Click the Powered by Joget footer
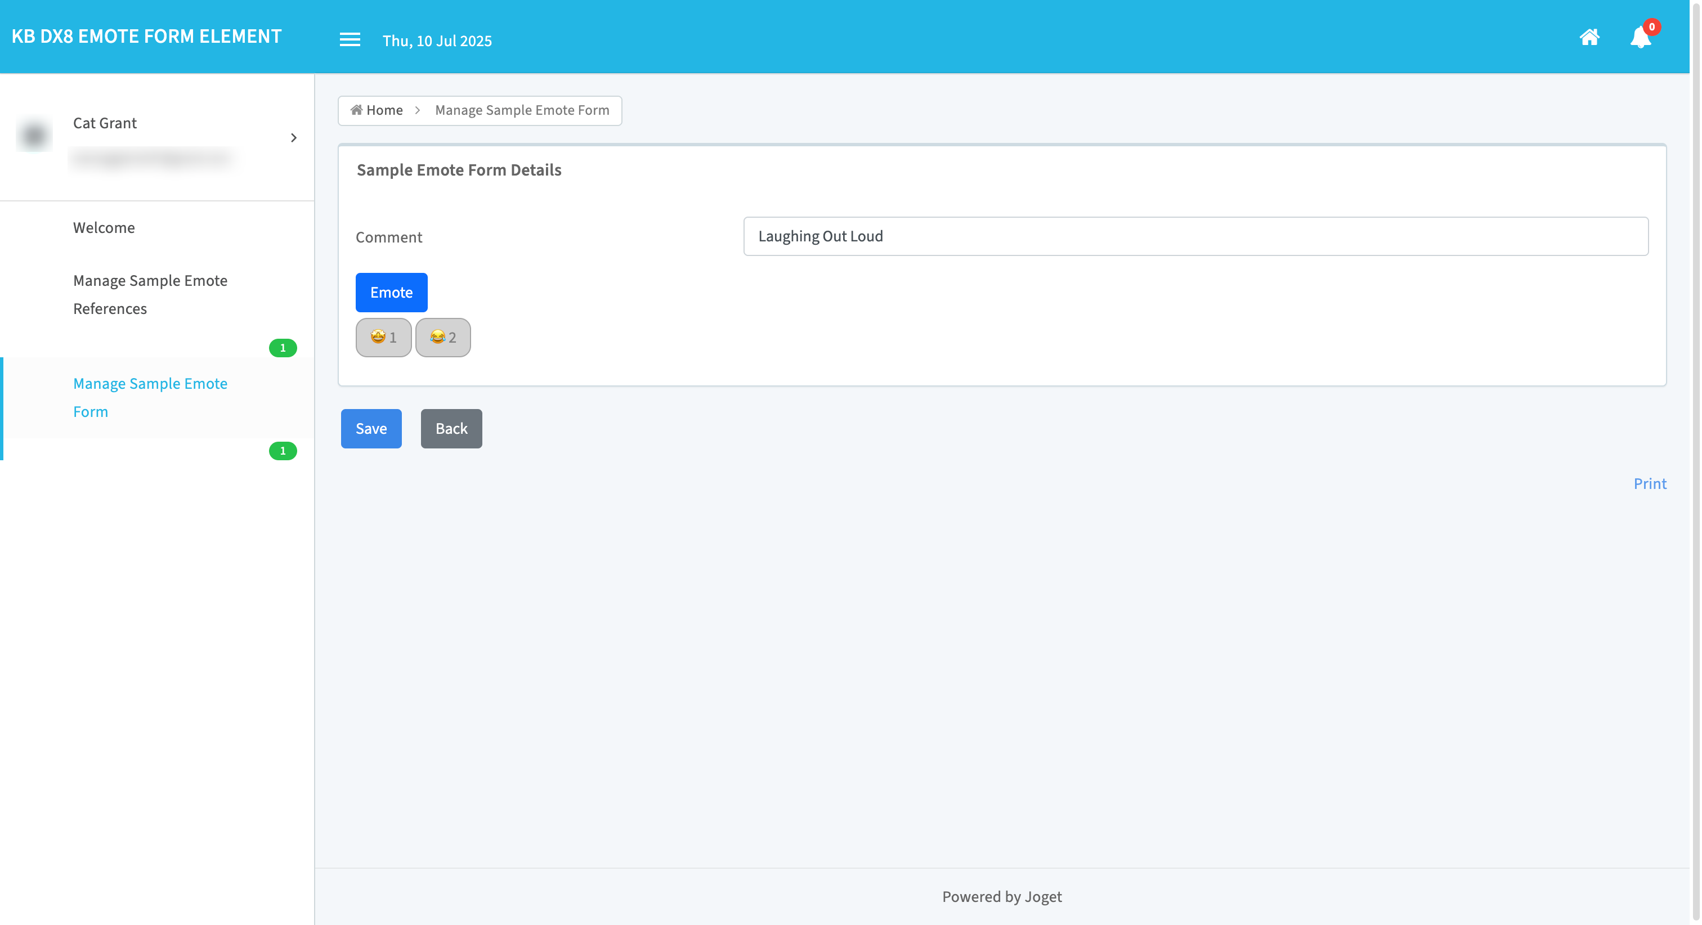This screenshot has height=925, width=1702. (x=1002, y=897)
